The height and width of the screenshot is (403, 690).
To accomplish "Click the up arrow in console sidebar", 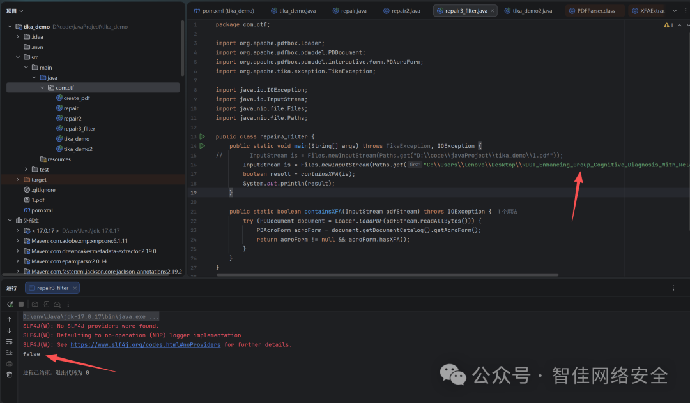I will pyautogui.click(x=9, y=319).
